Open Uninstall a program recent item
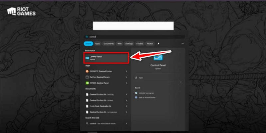This screenshot has height=133, width=266. click(x=145, y=93)
